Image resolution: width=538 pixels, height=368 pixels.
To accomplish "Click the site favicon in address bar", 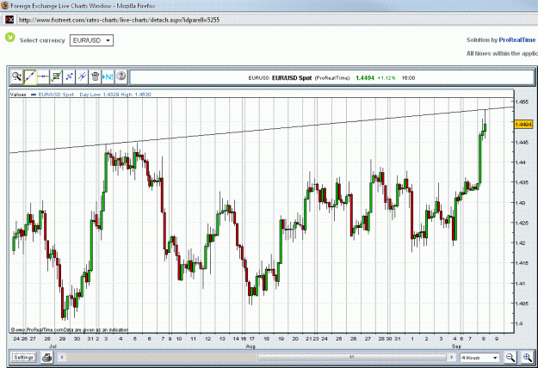I will (9, 20).
